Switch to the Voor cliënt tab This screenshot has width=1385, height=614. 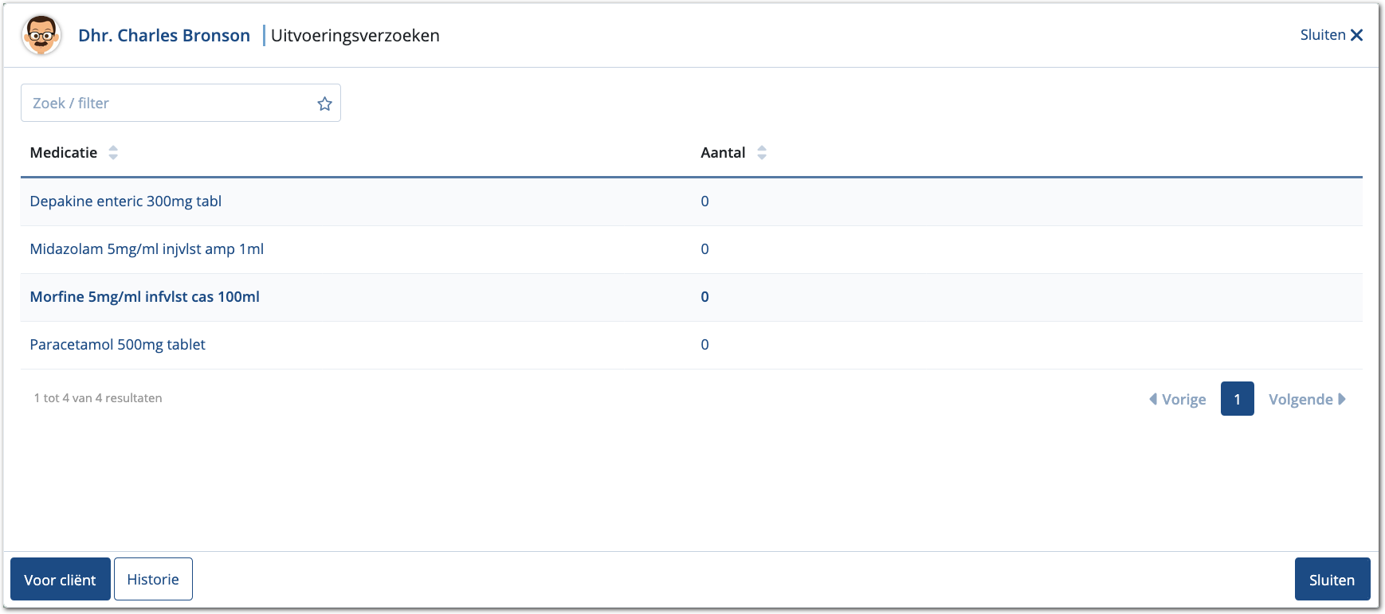[61, 580]
